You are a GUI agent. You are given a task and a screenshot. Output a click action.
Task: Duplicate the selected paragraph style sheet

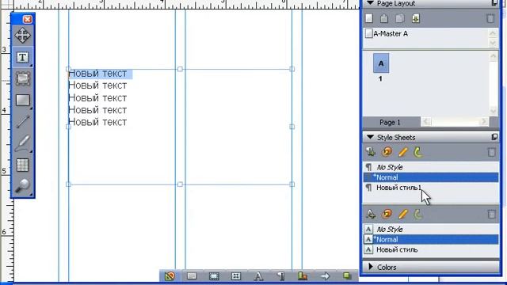387,152
